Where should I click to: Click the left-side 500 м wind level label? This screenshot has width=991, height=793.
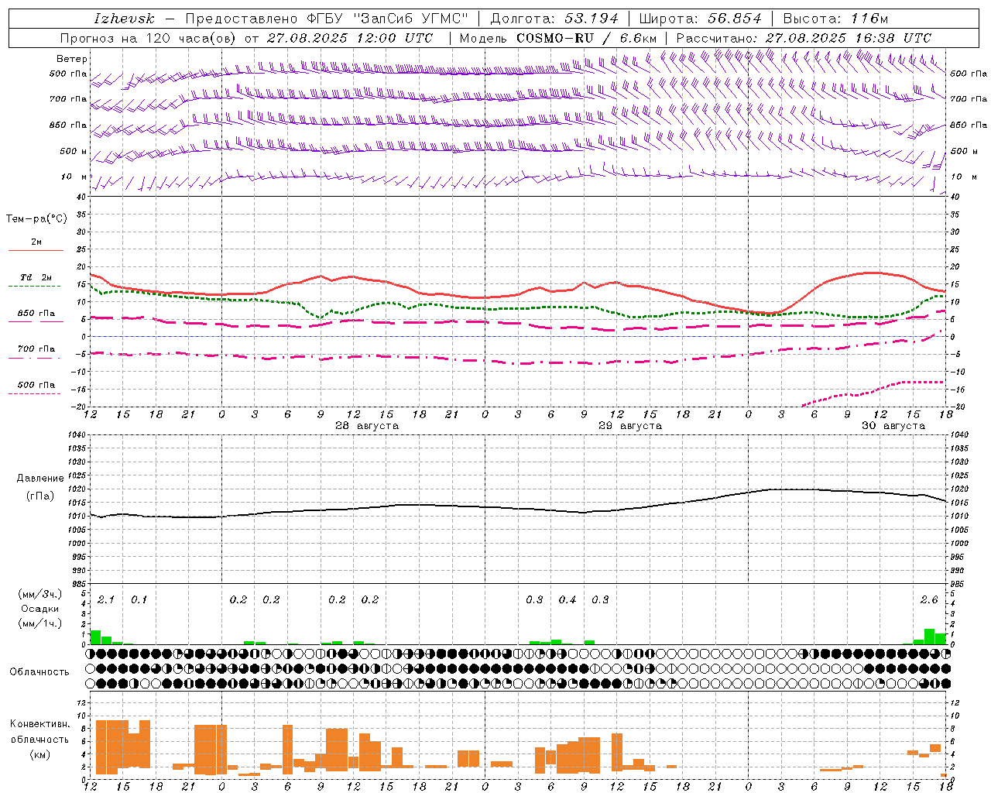(74, 151)
